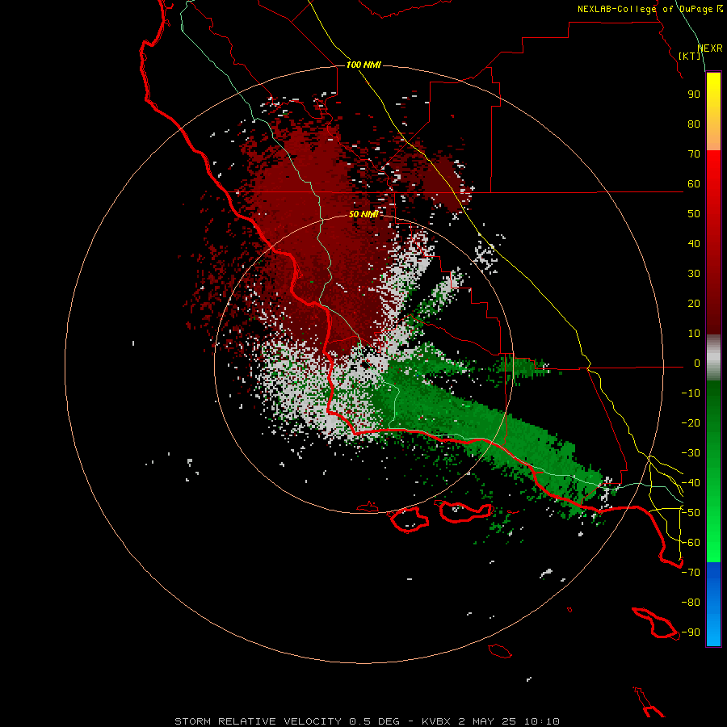
Task: Click the "50 NMI" range ring label
Action: [363, 214]
